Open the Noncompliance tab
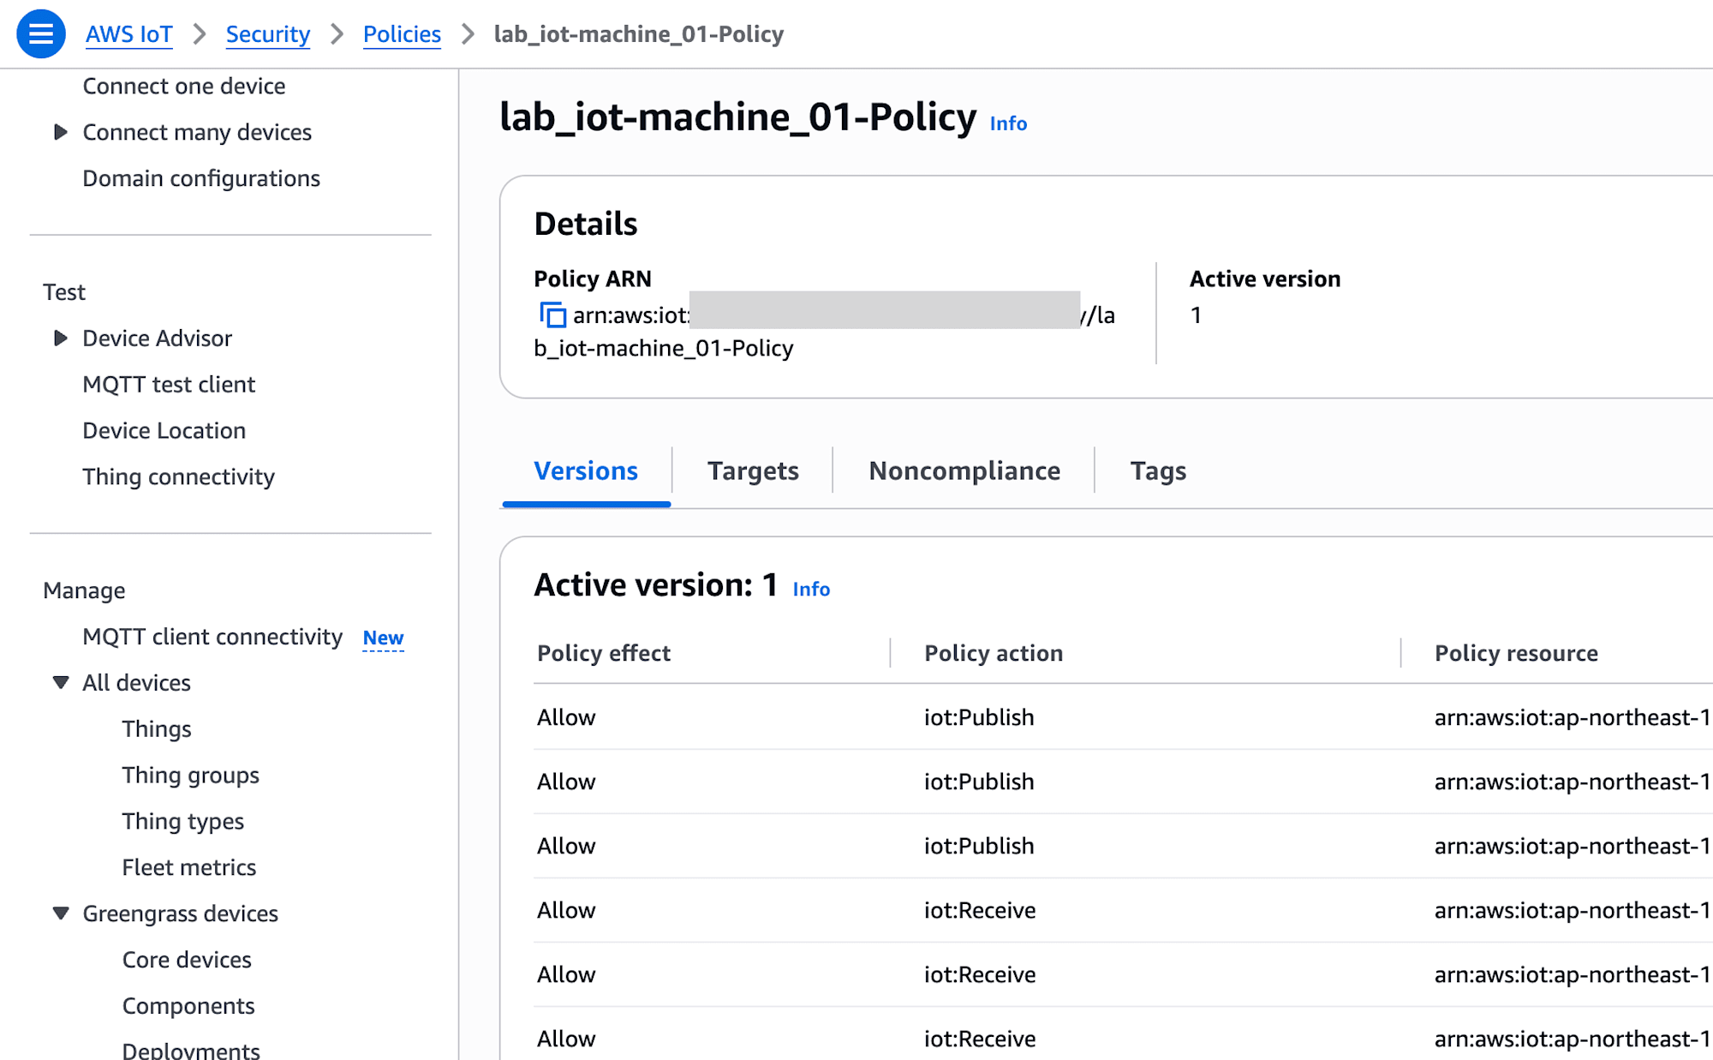This screenshot has width=1713, height=1060. [964, 470]
